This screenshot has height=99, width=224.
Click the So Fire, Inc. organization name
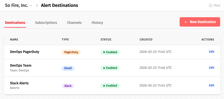point(16,6)
